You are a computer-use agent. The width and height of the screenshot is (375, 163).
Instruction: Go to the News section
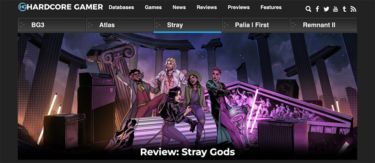click(179, 7)
